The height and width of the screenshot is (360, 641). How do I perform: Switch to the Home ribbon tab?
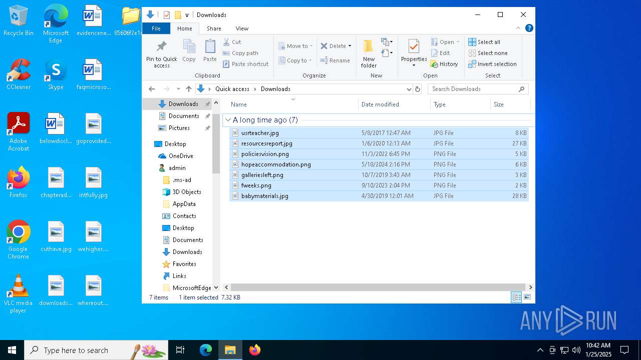click(185, 28)
